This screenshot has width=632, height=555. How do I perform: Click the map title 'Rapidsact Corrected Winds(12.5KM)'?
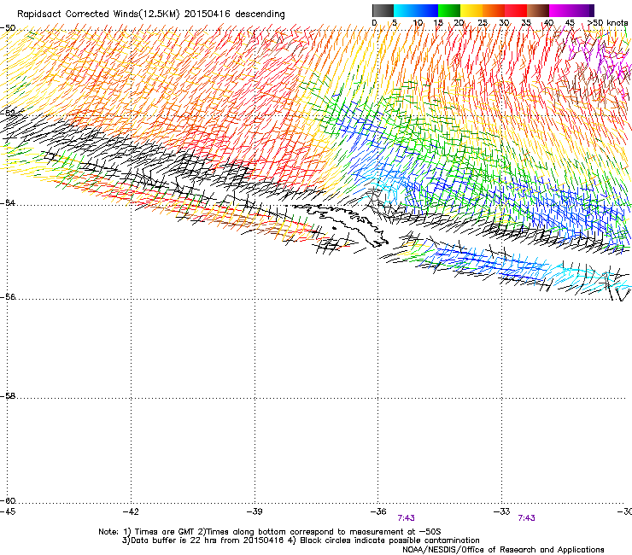pyautogui.click(x=98, y=15)
